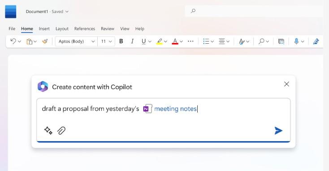The height and width of the screenshot is (171, 329).
Task: Switch to the Layout tab
Action: 62,29
